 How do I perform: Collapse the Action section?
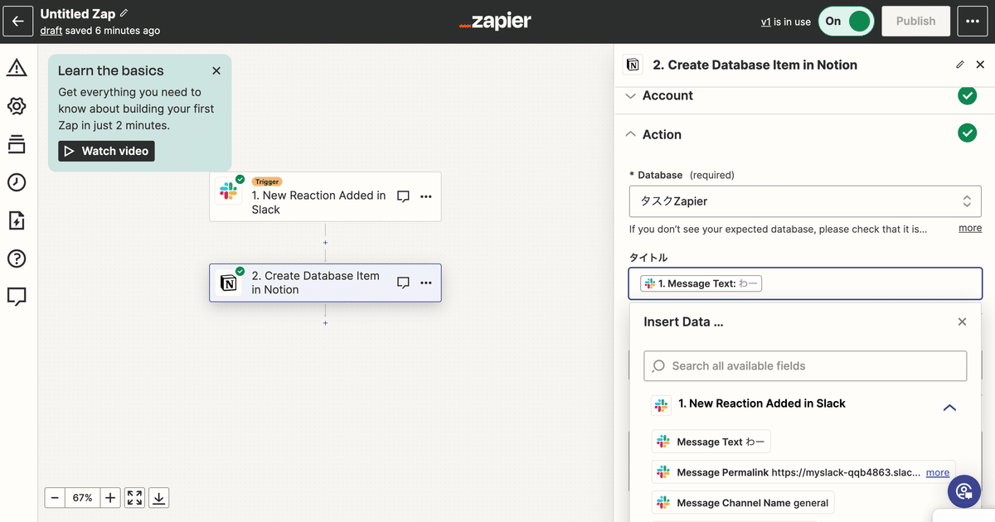coord(631,134)
